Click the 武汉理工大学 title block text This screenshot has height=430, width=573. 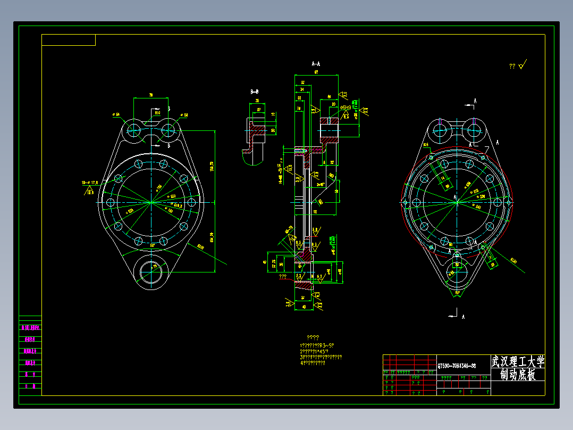pos(518,361)
